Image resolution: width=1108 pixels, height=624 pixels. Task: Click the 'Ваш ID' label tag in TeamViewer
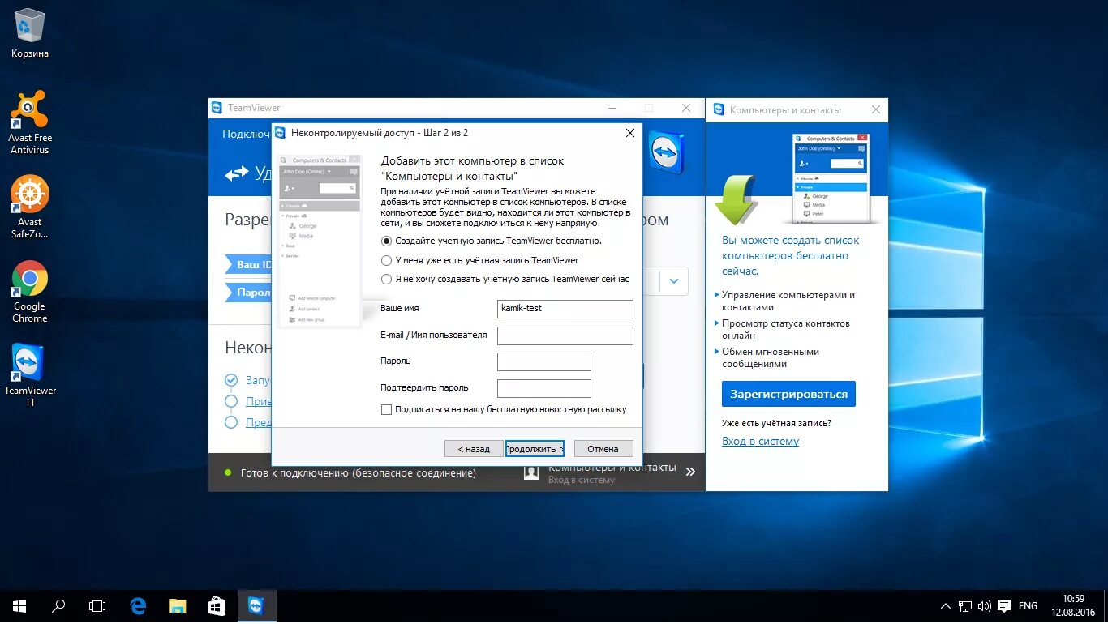click(248, 265)
